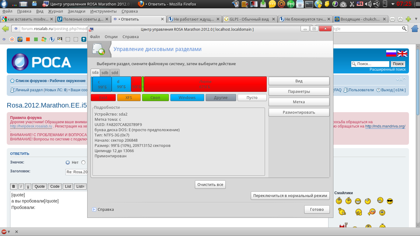Screen dimensions: 420x236
Task: Expand the Справка disclosure triangle
Action: [94, 210]
